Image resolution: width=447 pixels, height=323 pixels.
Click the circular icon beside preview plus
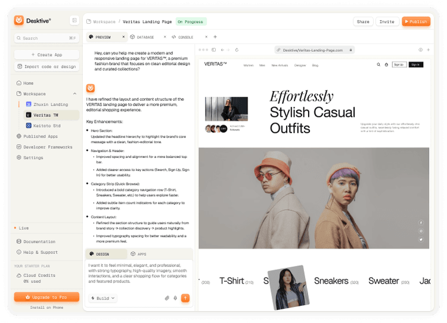pos(421,49)
